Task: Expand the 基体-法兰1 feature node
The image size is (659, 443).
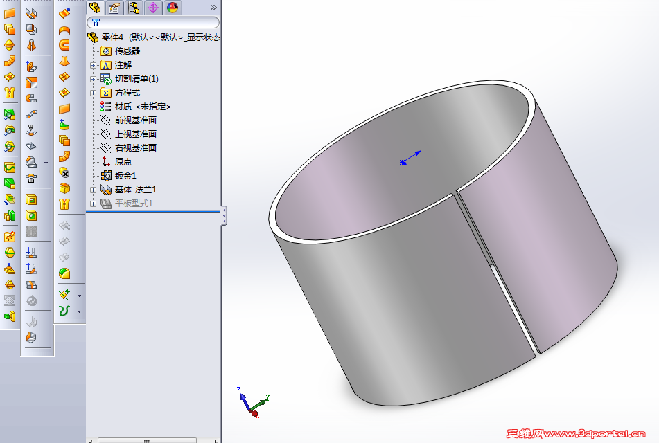Action: [94, 190]
